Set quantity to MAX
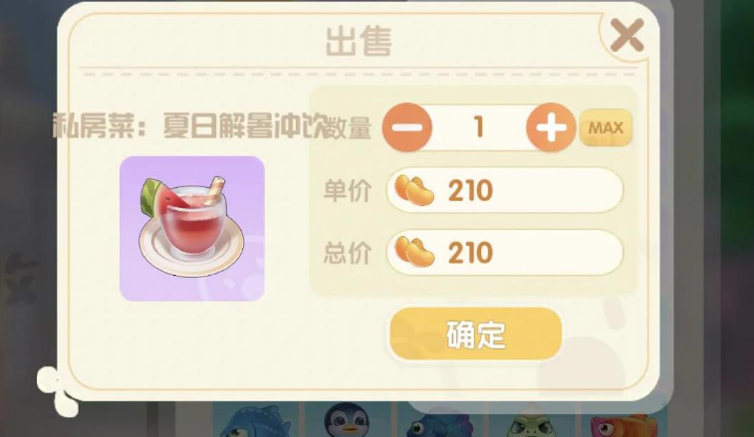Screen dimensions: 754x437 pos(606,127)
